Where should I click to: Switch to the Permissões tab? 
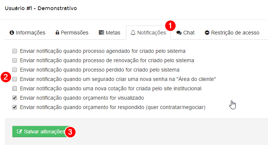point(72,33)
